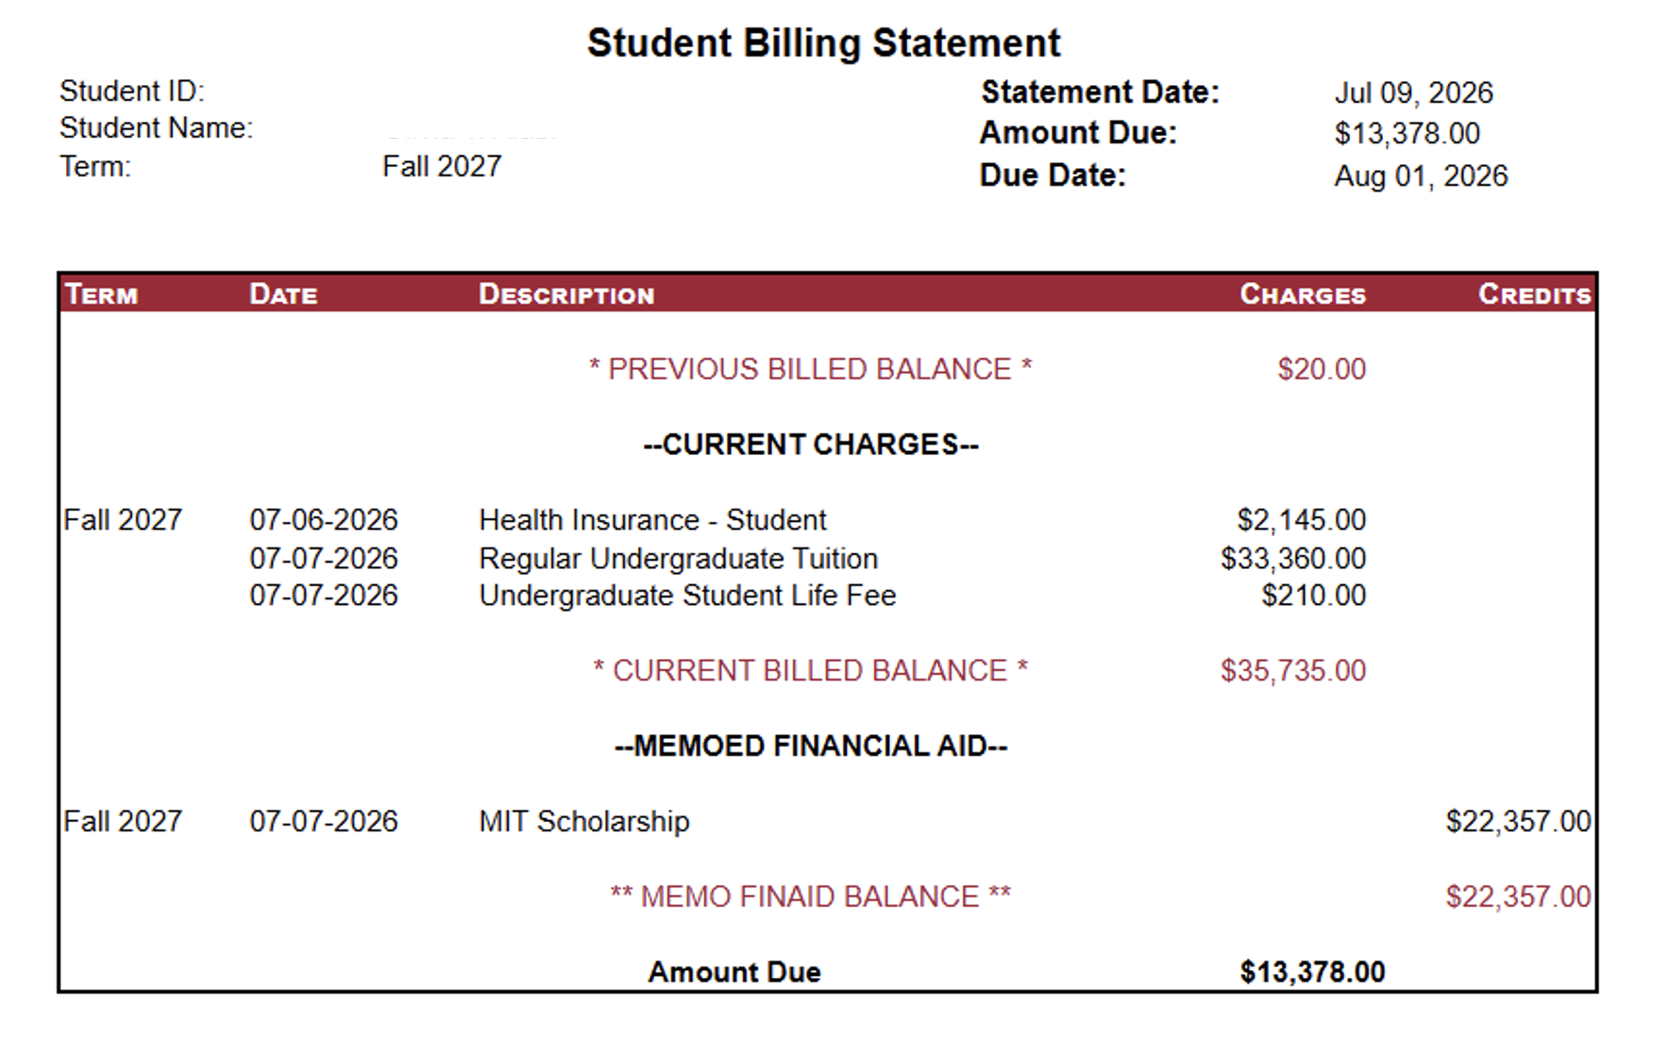This screenshot has height=1042, width=1667.
Task: Click the Term column header
Action: [x=101, y=294]
